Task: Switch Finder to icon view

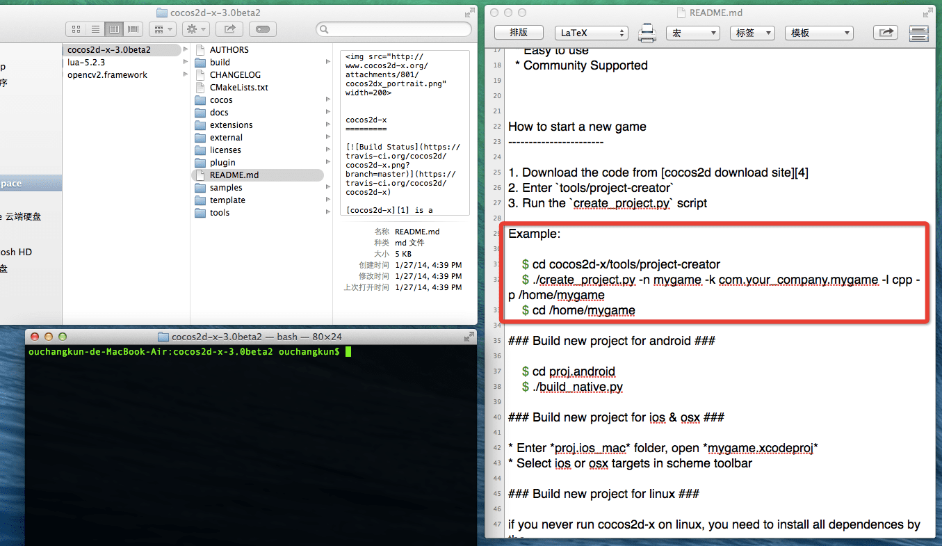Action: pyautogui.click(x=76, y=29)
